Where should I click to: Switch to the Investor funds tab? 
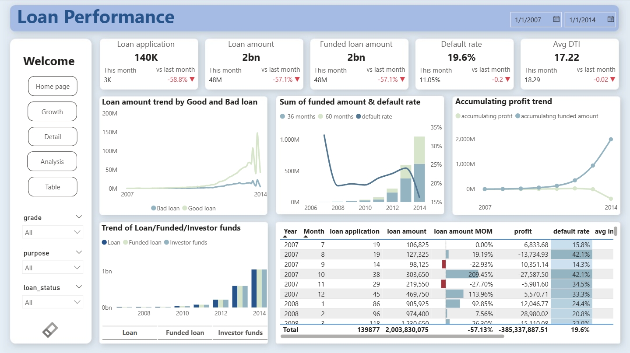[x=240, y=333]
